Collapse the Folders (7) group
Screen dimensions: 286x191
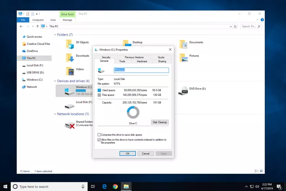[55, 34]
